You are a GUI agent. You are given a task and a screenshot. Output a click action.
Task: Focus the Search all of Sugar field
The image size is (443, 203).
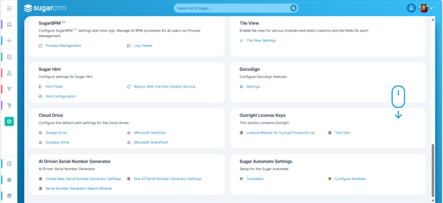coord(232,8)
